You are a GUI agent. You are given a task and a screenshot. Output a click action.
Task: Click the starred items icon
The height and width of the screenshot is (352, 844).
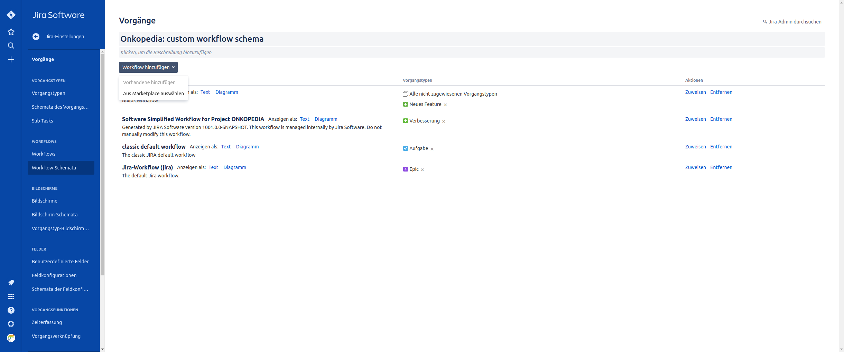pos(11,32)
